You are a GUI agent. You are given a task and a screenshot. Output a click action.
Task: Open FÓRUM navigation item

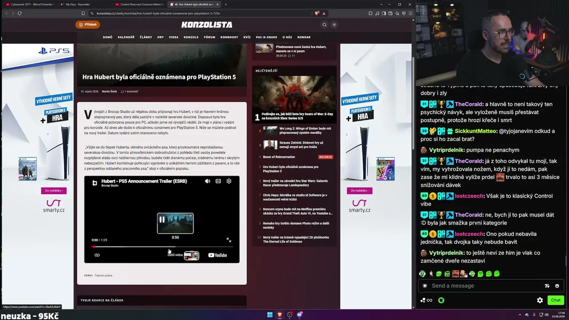tap(209, 37)
